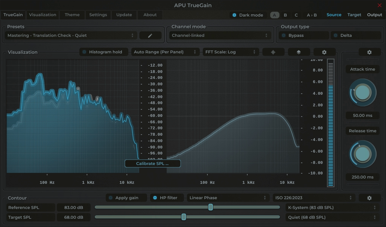The height and width of the screenshot is (227, 386).
Task: Open Contour gear settings
Action: tap(369, 198)
